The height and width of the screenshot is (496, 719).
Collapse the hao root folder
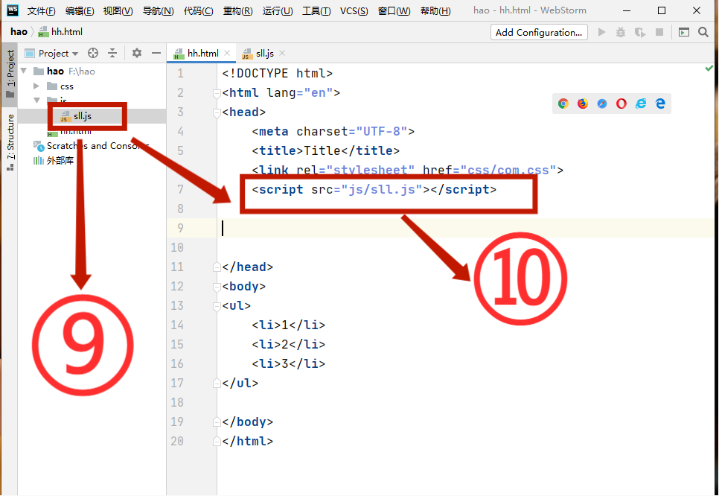click(24, 71)
